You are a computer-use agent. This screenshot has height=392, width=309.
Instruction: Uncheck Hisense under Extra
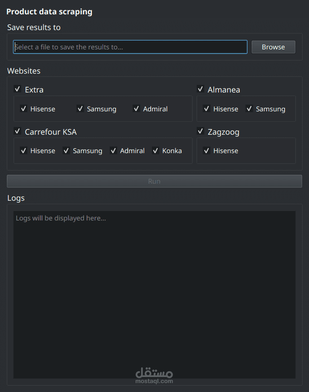tap(24, 109)
